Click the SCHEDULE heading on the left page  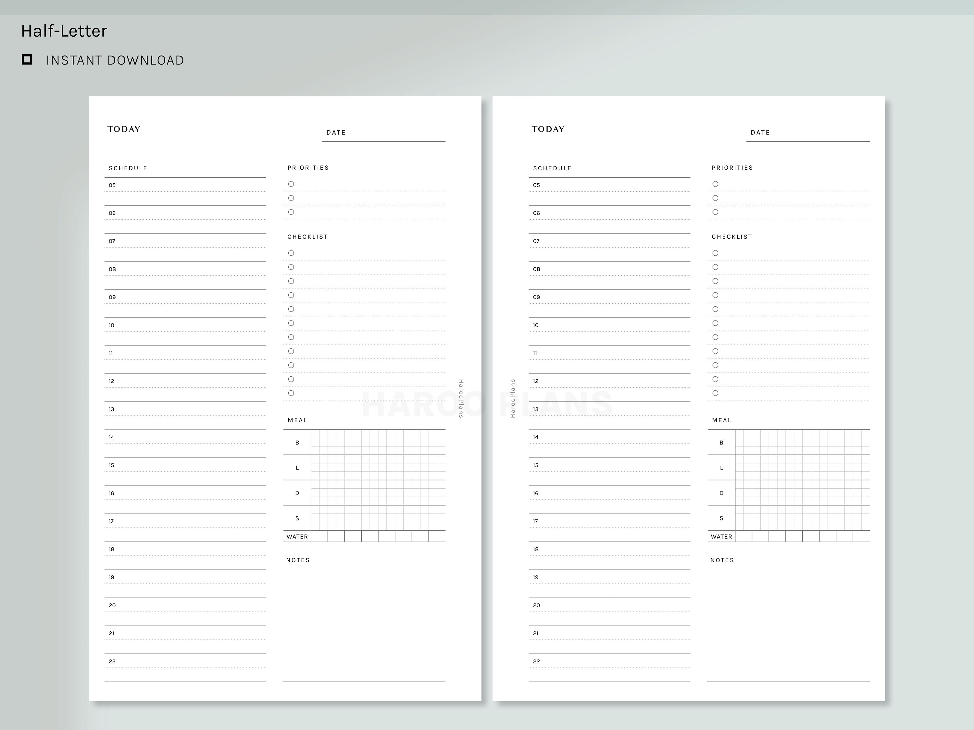tap(128, 168)
